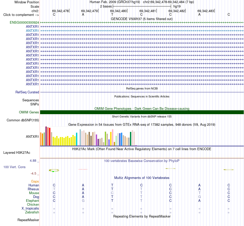244x226 pixels.
Task: Open the RefSeq Curated track label
Action: 27,92
